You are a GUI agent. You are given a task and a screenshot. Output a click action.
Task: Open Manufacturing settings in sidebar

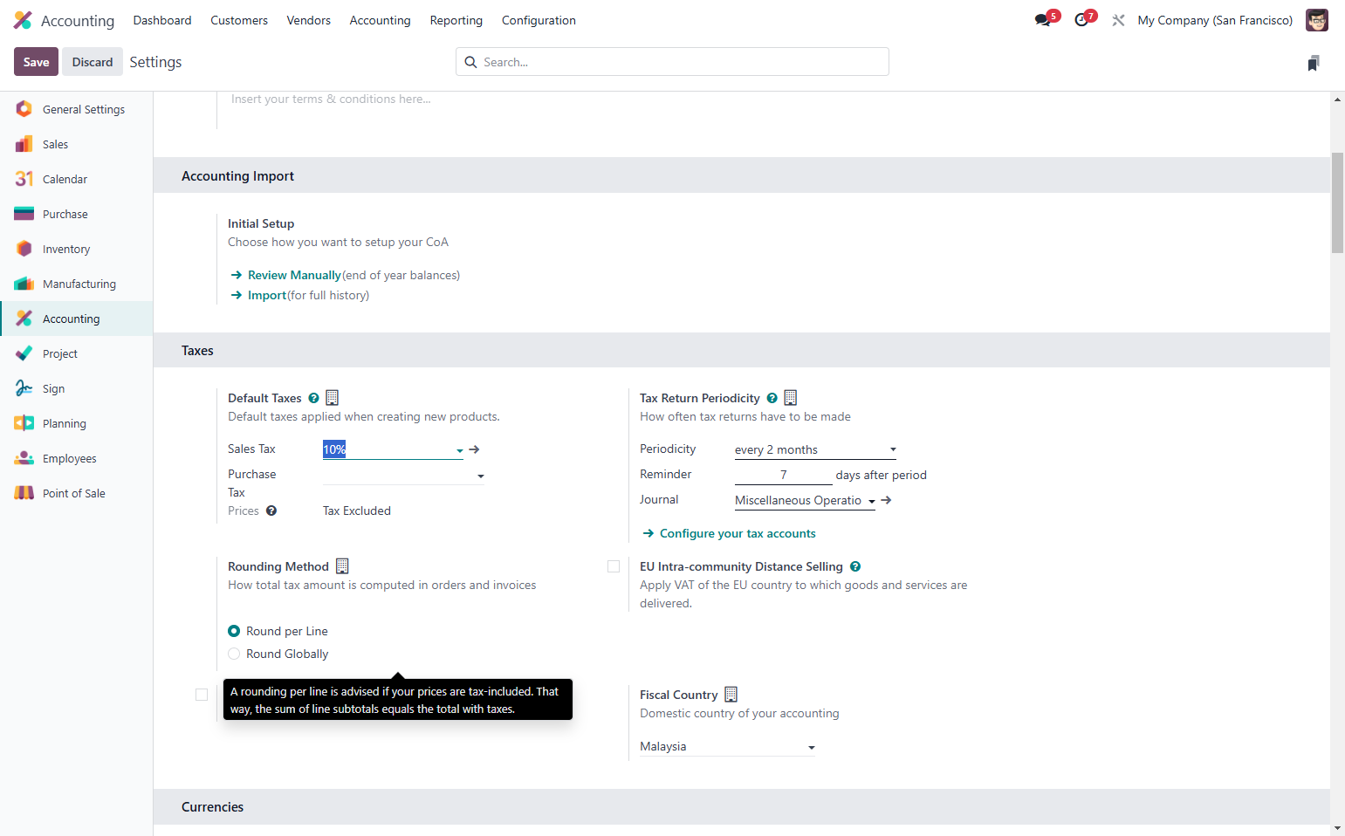click(x=77, y=284)
